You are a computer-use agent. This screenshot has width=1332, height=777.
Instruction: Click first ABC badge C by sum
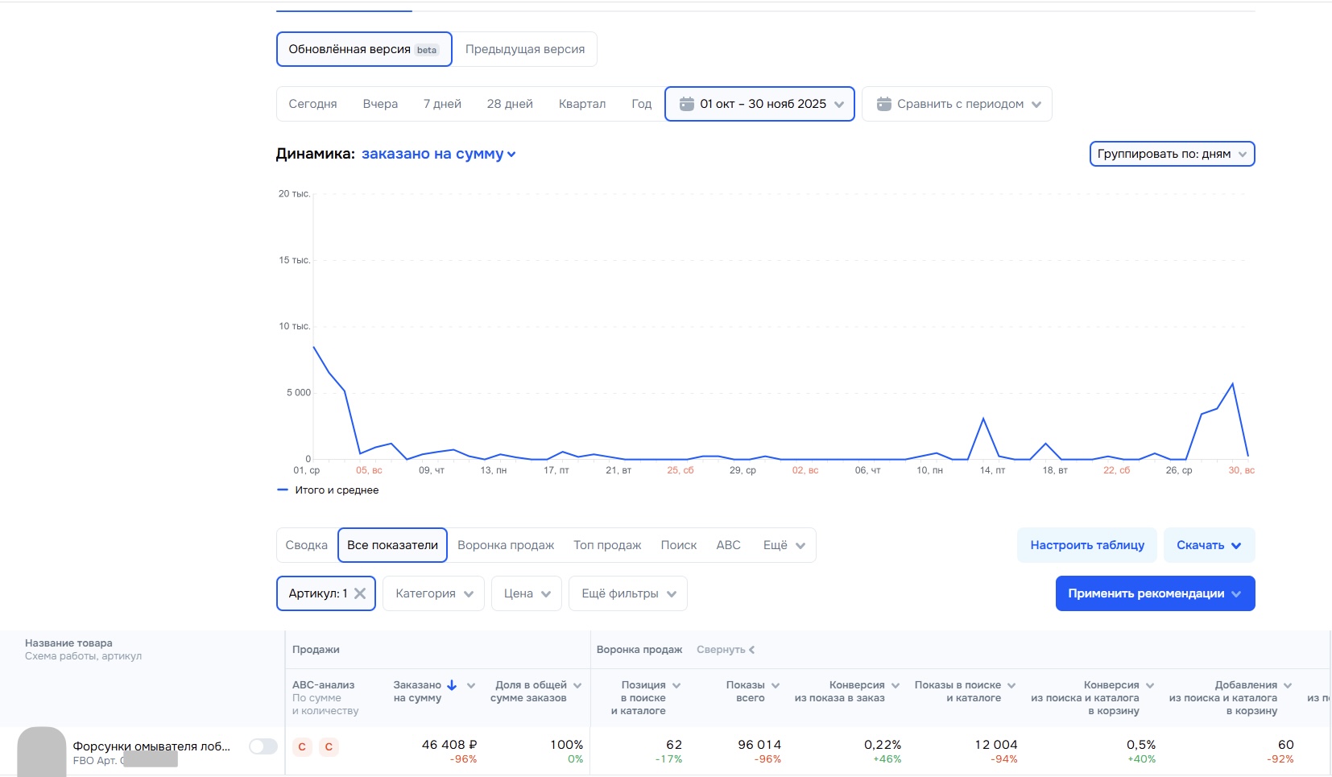tap(302, 747)
